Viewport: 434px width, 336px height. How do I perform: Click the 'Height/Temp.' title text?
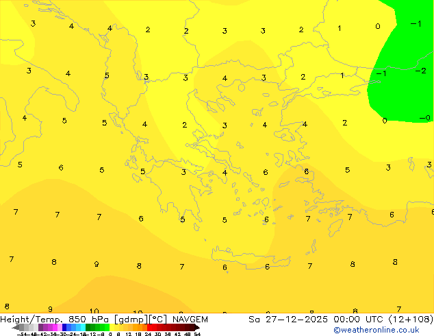coord(31,320)
